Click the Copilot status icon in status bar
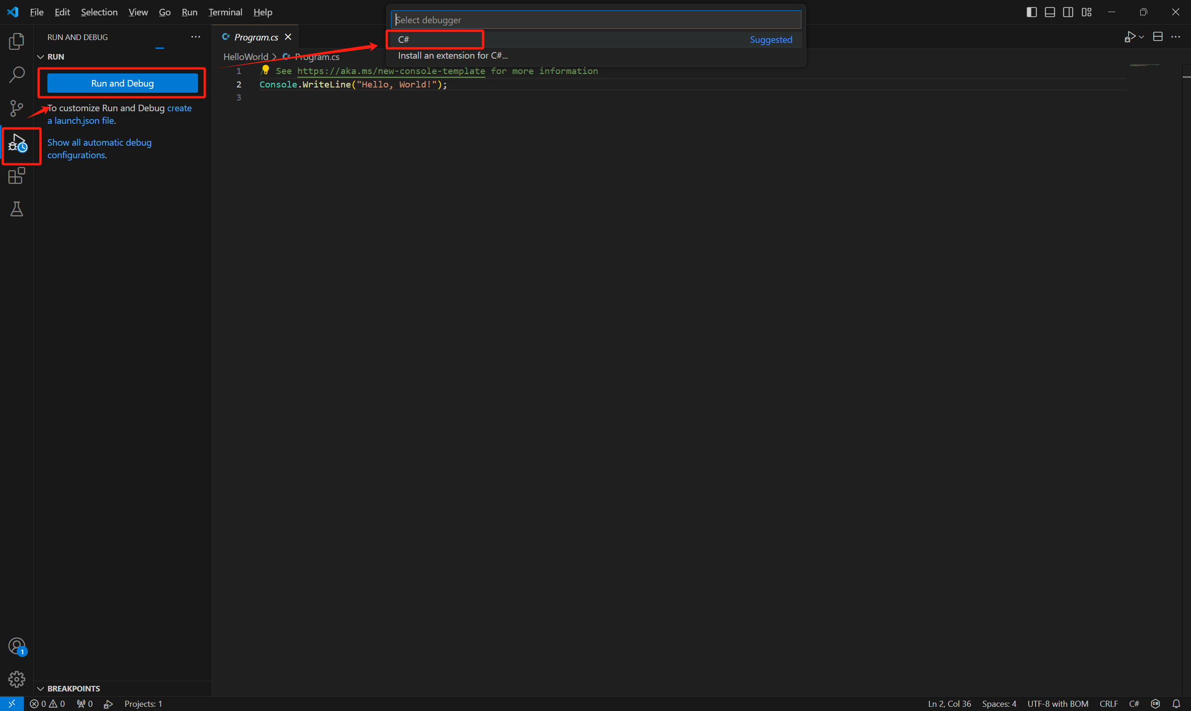This screenshot has width=1191, height=711. (1156, 704)
